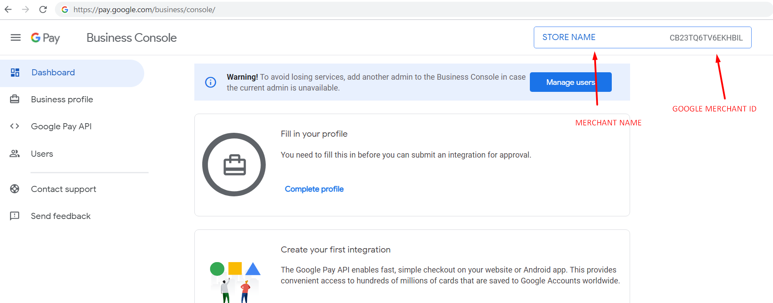The width and height of the screenshot is (773, 303).
Task: Reload the page with refresh icon
Action: tap(43, 9)
